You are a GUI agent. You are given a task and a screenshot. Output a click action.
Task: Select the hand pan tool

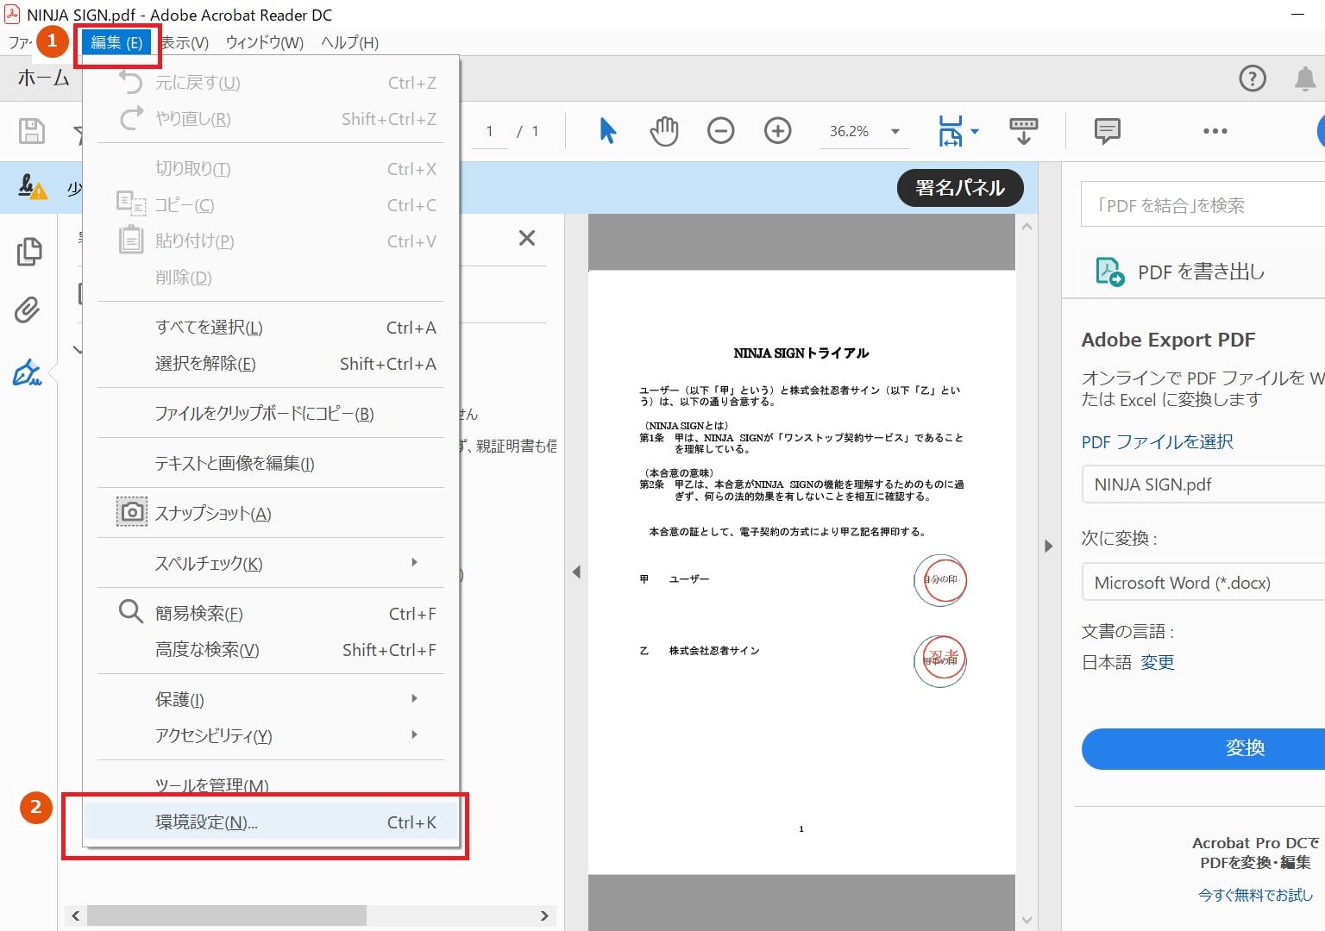pos(663,131)
